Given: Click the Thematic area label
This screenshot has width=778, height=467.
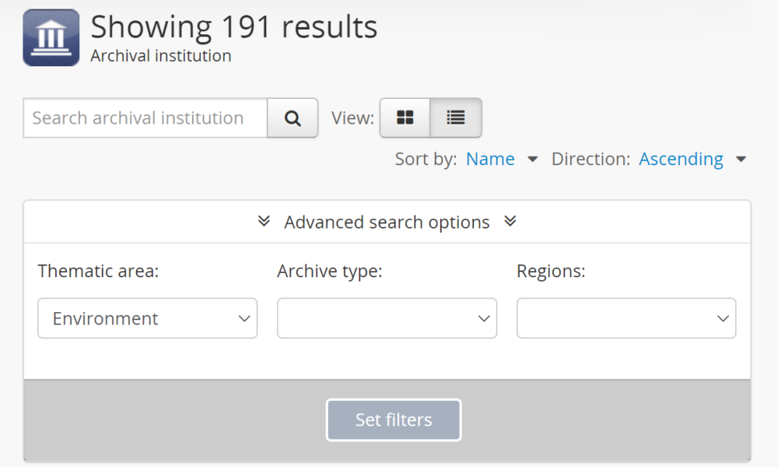Looking at the screenshot, I should pyautogui.click(x=98, y=272).
